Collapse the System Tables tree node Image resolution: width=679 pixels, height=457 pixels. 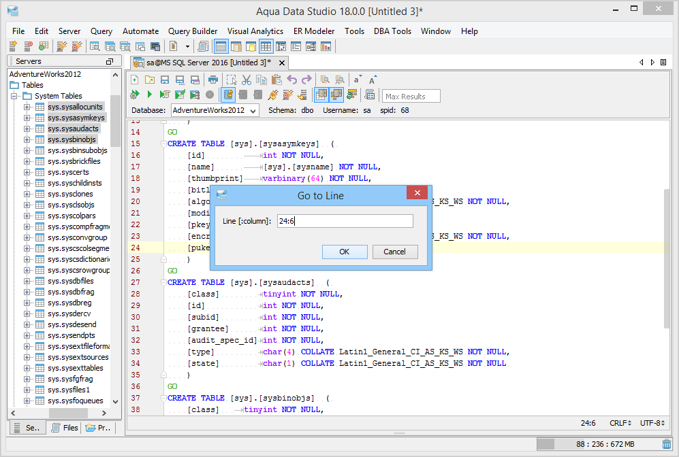15,96
